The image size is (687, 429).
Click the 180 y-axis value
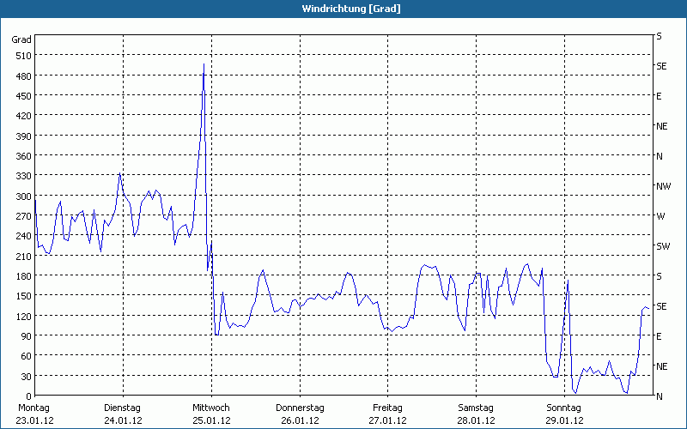click(x=24, y=276)
